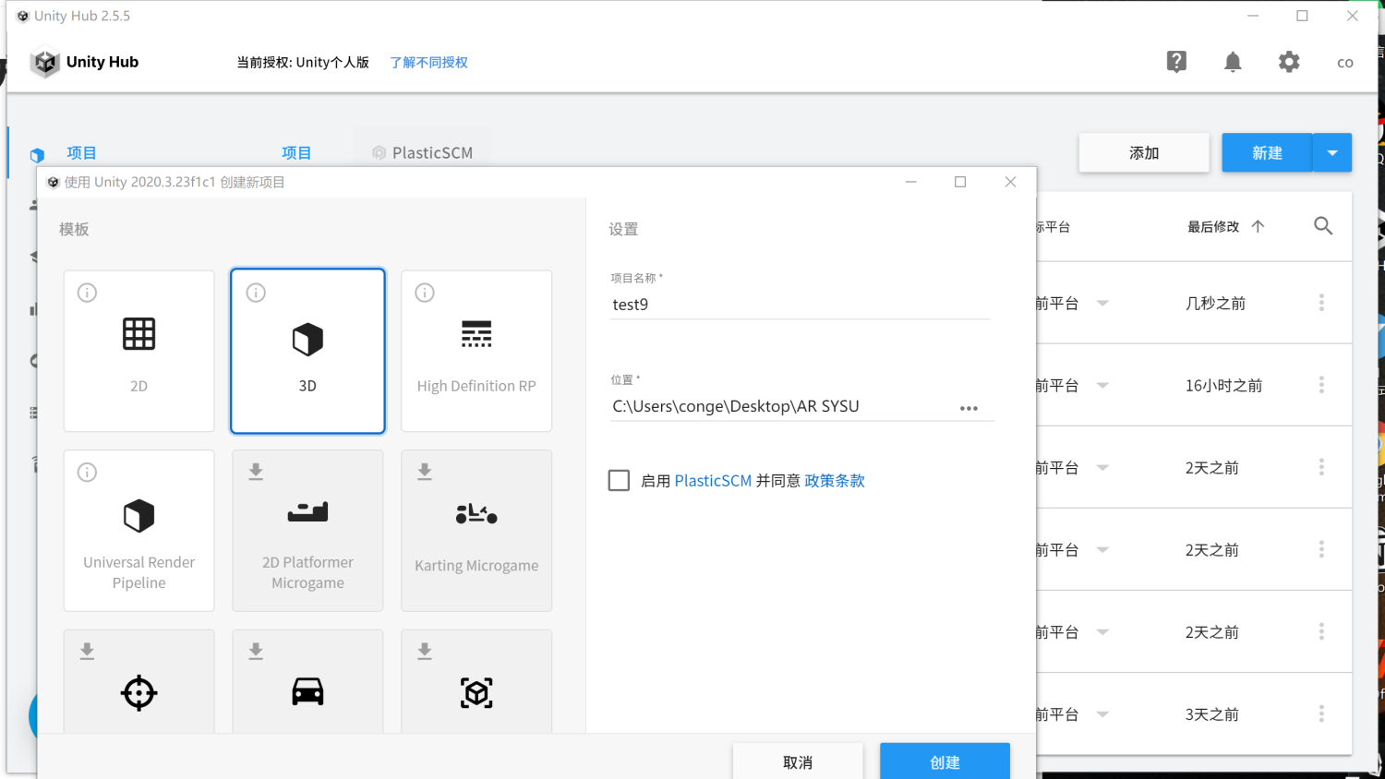Download the car-icon template

point(256,652)
